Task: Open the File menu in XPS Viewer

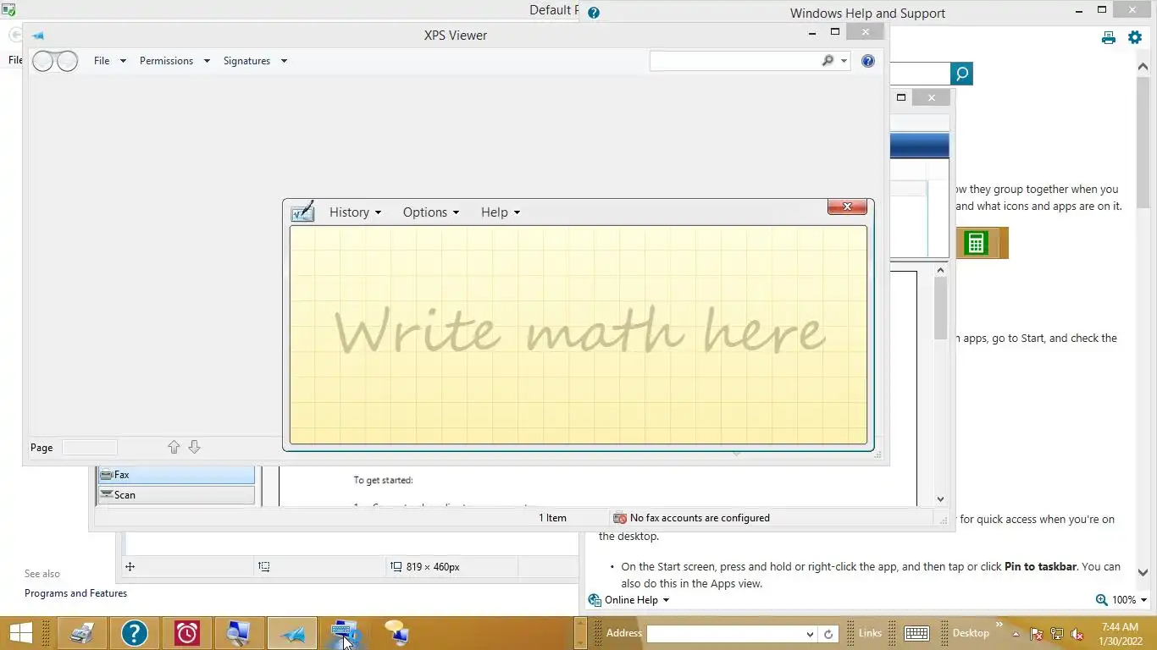Action: coord(109,61)
